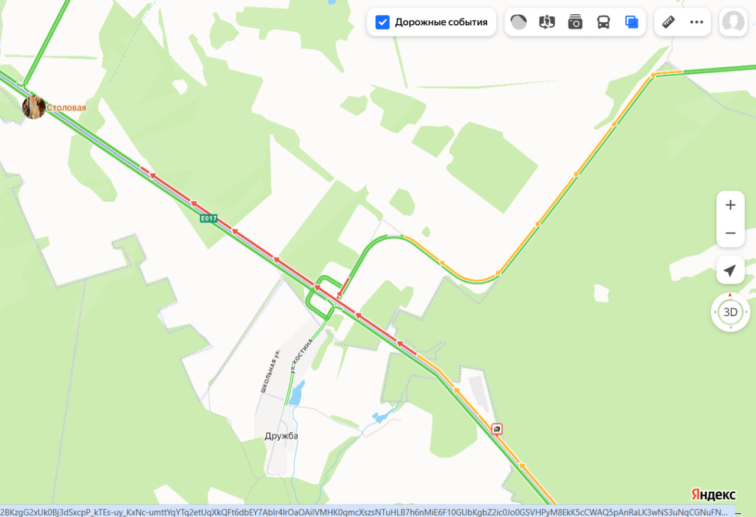Open the road event marker on highway

pyautogui.click(x=497, y=429)
